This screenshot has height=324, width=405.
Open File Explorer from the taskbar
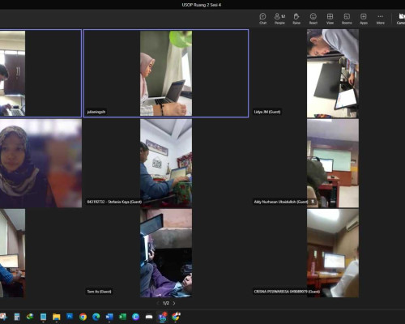tap(57, 317)
